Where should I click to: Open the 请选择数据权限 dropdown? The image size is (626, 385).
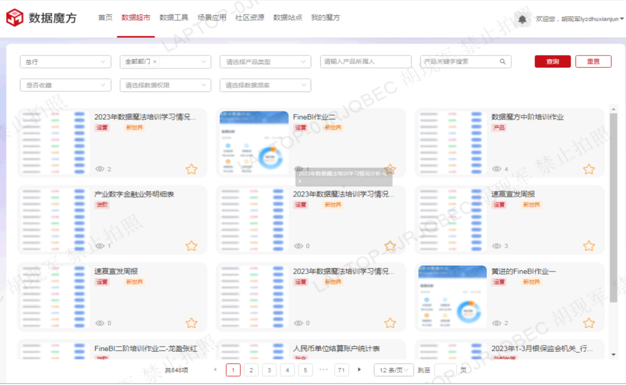coord(165,85)
